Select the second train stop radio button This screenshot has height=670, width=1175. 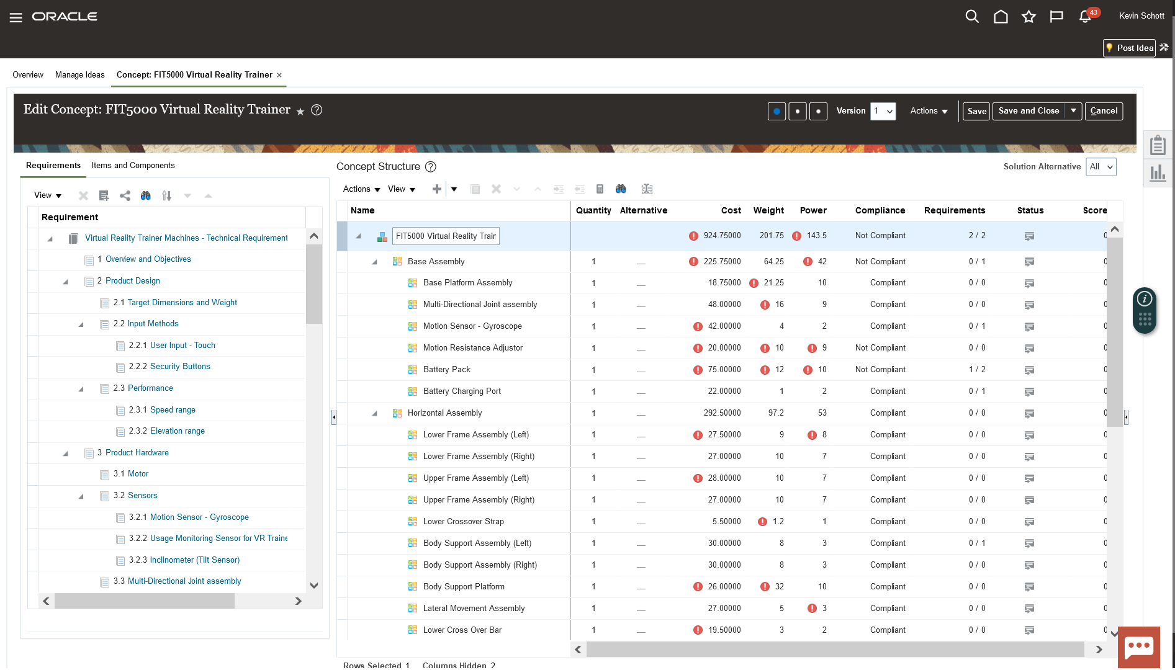tap(798, 112)
